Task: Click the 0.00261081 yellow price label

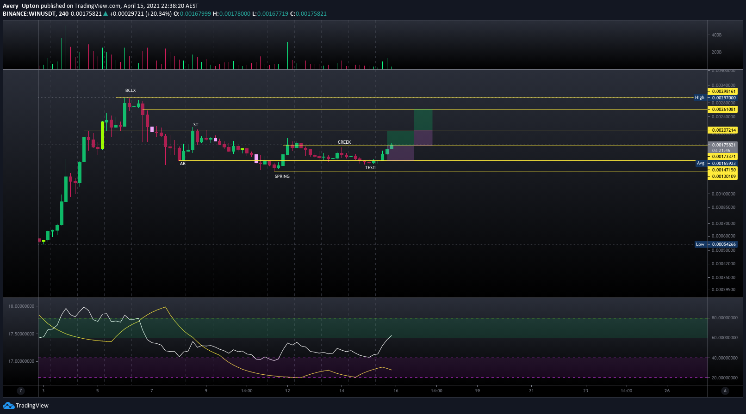Action: click(723, 110)
